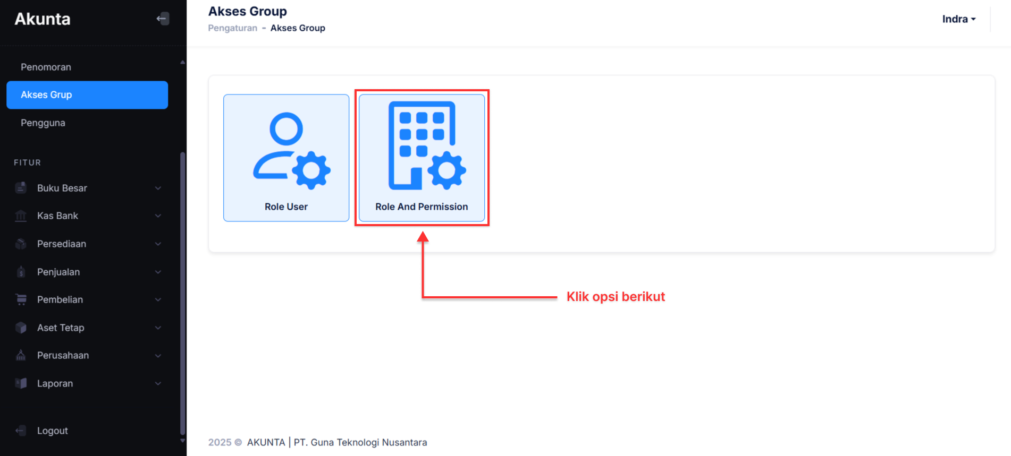Select the Pengguna menu item
This screenshot has width=1011, height=456.
(x=43, y=123)
